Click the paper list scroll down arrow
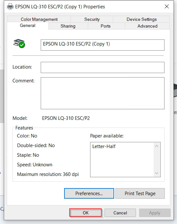Image resolution: width=177 pixels, height=224 pixels. point(156,173)
